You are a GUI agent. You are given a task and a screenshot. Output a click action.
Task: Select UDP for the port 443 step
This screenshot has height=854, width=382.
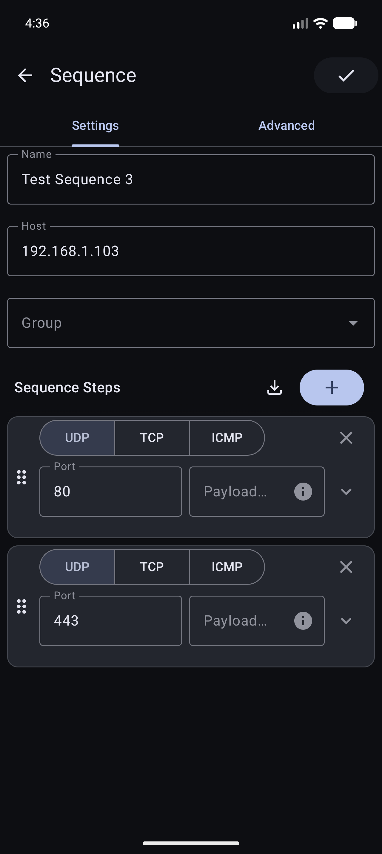click(77, 567)
